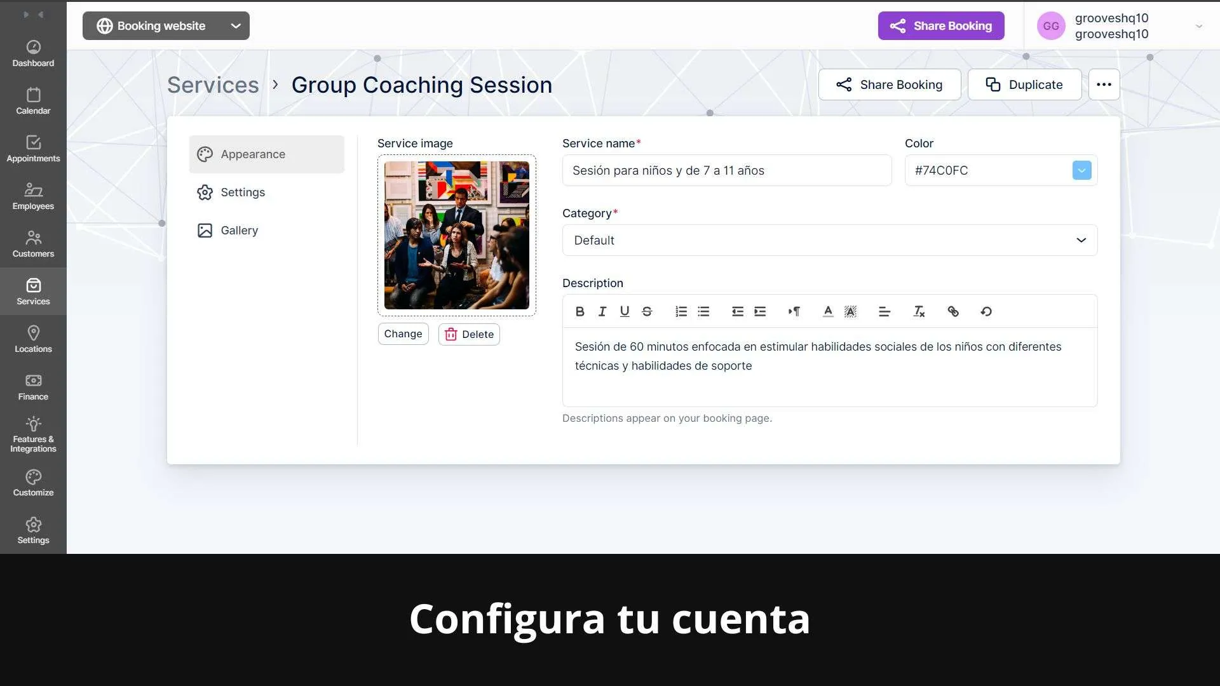Click the unordered list icon
Viewport: 1220px width, 686px height.
coord(704,312)
